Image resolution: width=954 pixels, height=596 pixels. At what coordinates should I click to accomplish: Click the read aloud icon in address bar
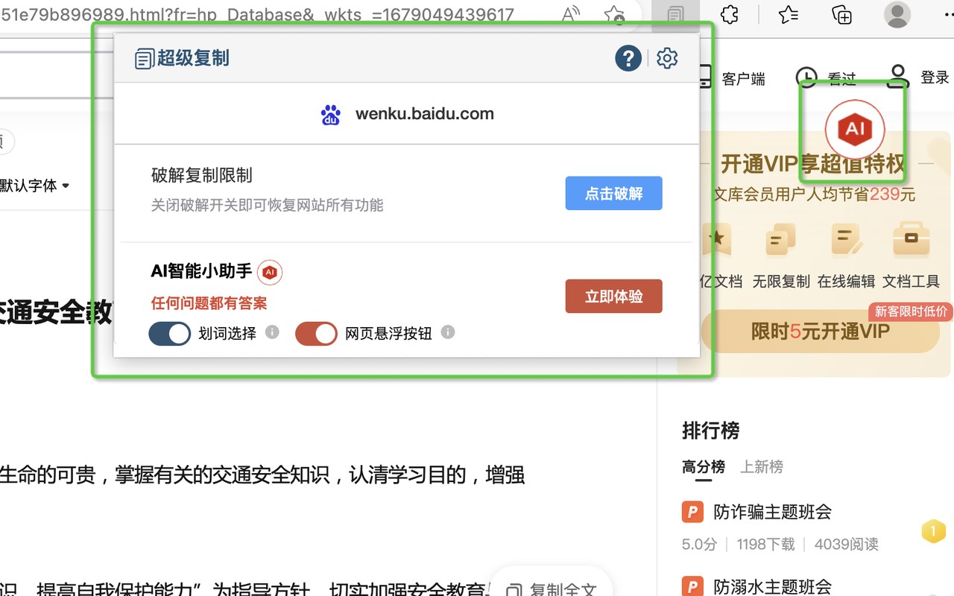pos(571,14)
